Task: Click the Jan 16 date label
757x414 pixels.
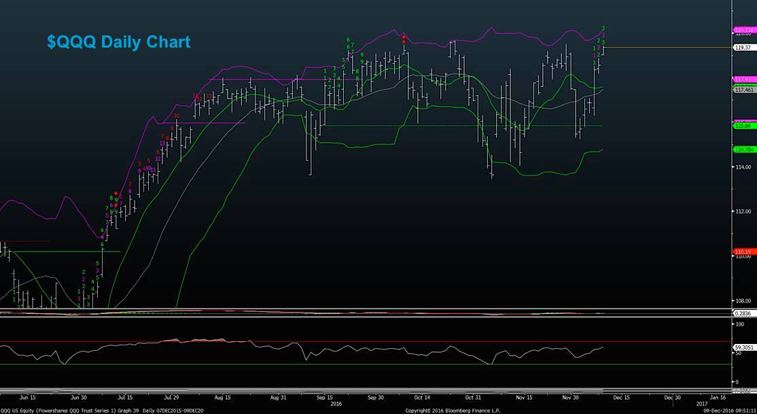Action: point(716,398)
